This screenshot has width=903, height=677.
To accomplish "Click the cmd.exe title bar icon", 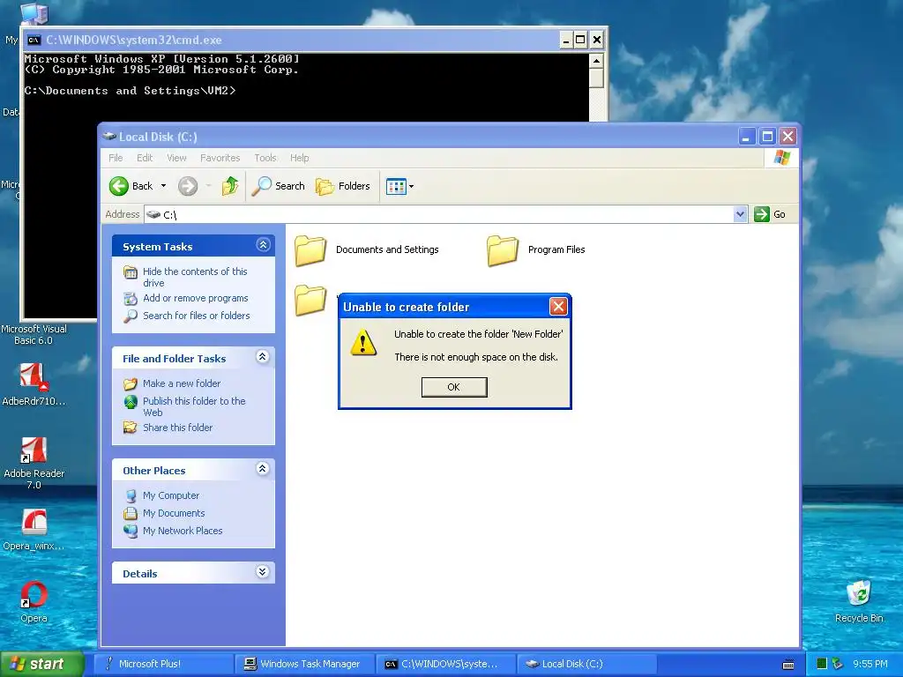I will click(x=34, y=40).
